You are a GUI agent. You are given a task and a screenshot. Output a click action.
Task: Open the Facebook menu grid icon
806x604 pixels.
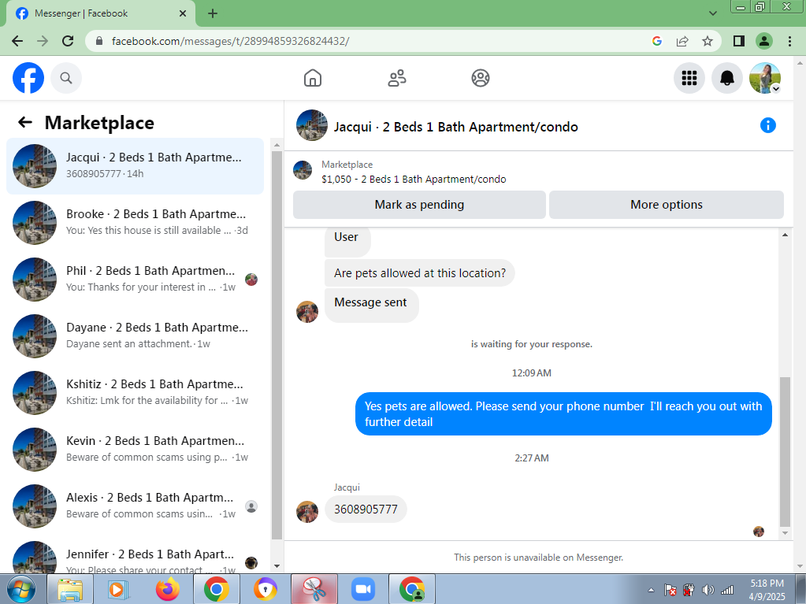click(x=689, y=78)
